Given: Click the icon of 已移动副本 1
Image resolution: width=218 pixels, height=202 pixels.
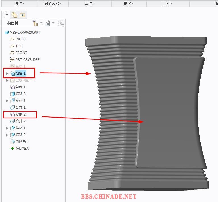Looking at the screenshot, I should pyautogui.click(x=13, y=80).
